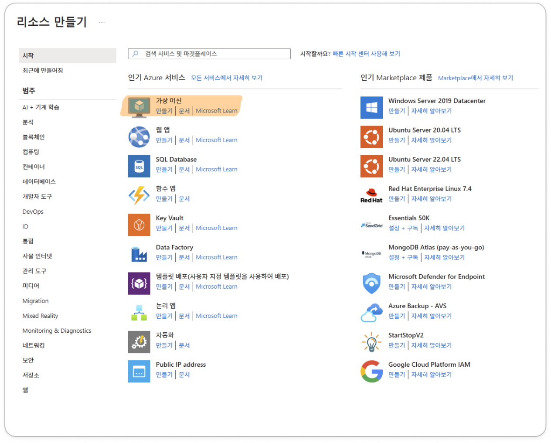Click the StartStopV2 light bulb icon

click(371, 342)
